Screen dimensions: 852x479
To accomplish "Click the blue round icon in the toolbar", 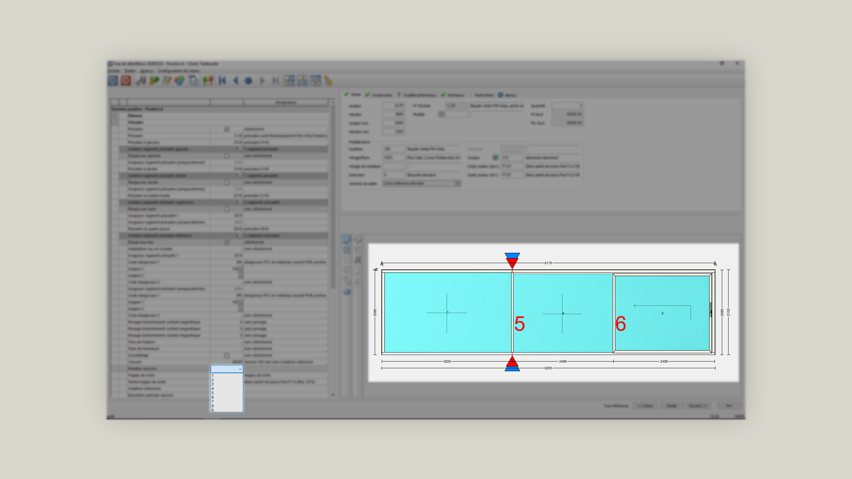I will pos(113,81).
